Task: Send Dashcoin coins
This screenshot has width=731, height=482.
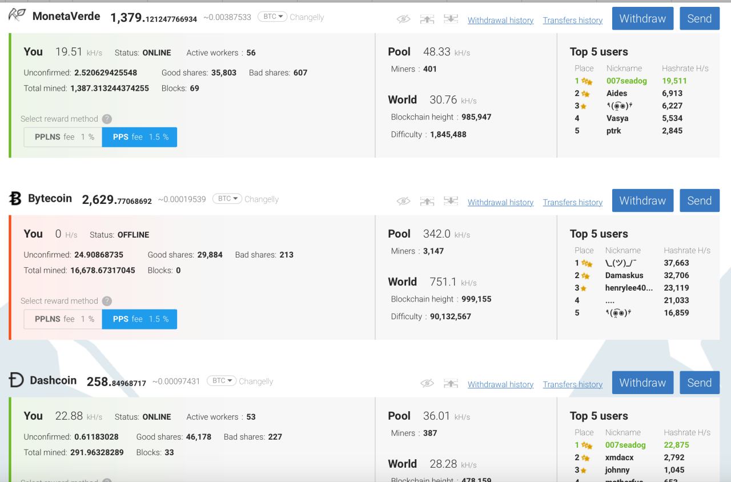Action: pos(700,383)
